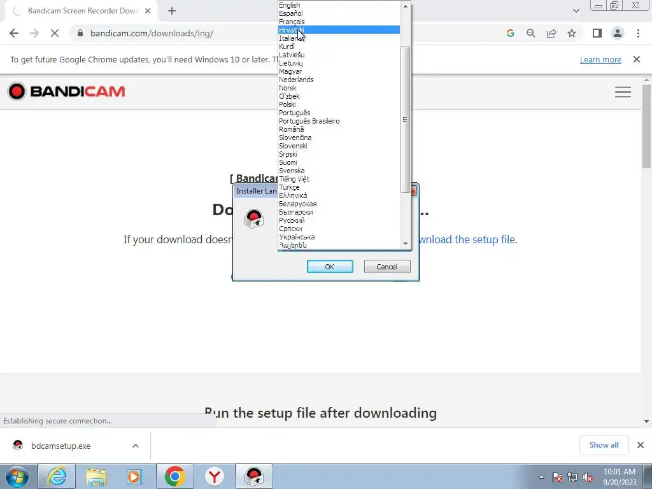Screen dimensions: 652x489
Task: Open a new tab with the plus icon
Action: (x=172, y=11)
